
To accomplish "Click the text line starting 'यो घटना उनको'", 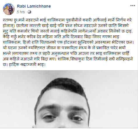I will tap(64, 48).
